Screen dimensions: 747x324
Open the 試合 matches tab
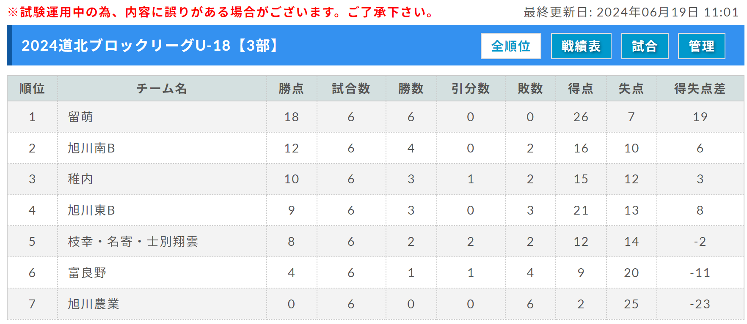[644, 46]
